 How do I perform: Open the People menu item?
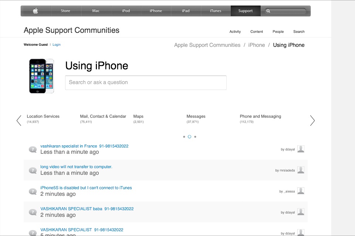[x=278, y=32]
